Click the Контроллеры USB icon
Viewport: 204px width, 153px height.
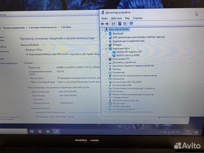click(x=110, y=85)
